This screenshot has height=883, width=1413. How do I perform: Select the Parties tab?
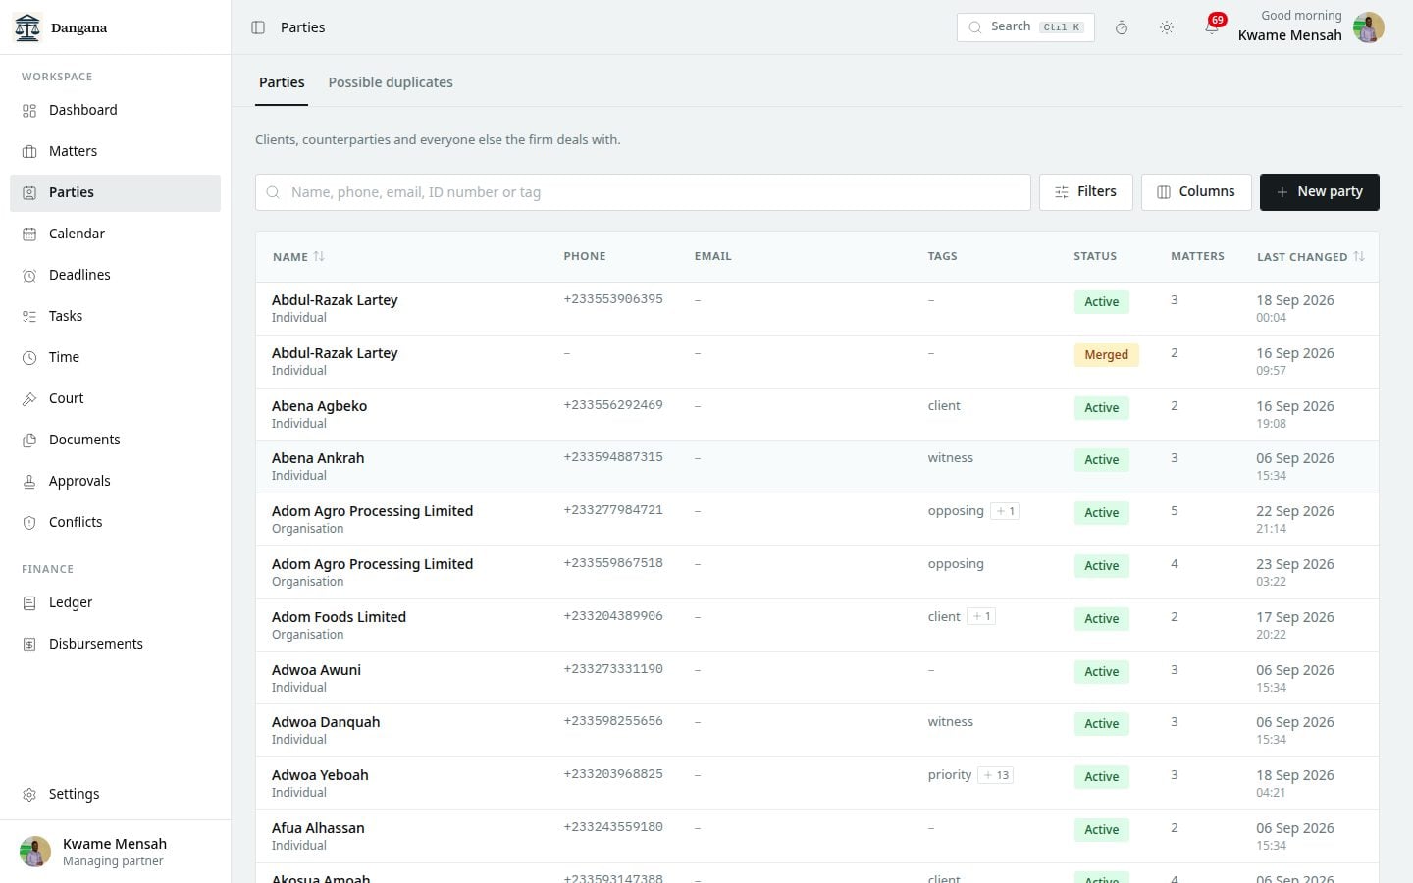click(x=282, y=82)
